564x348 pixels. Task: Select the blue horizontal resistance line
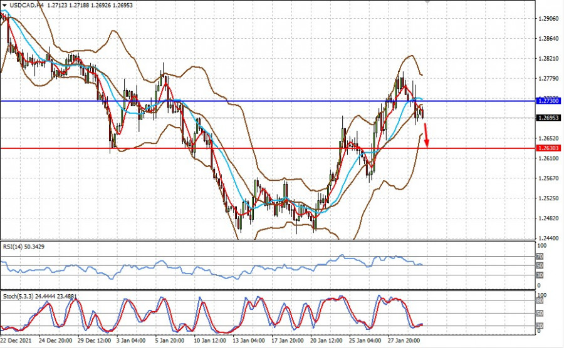click(268, 101)
